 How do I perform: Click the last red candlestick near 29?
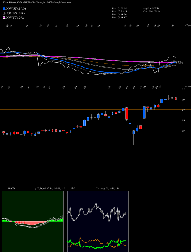(x=176, y=99)
